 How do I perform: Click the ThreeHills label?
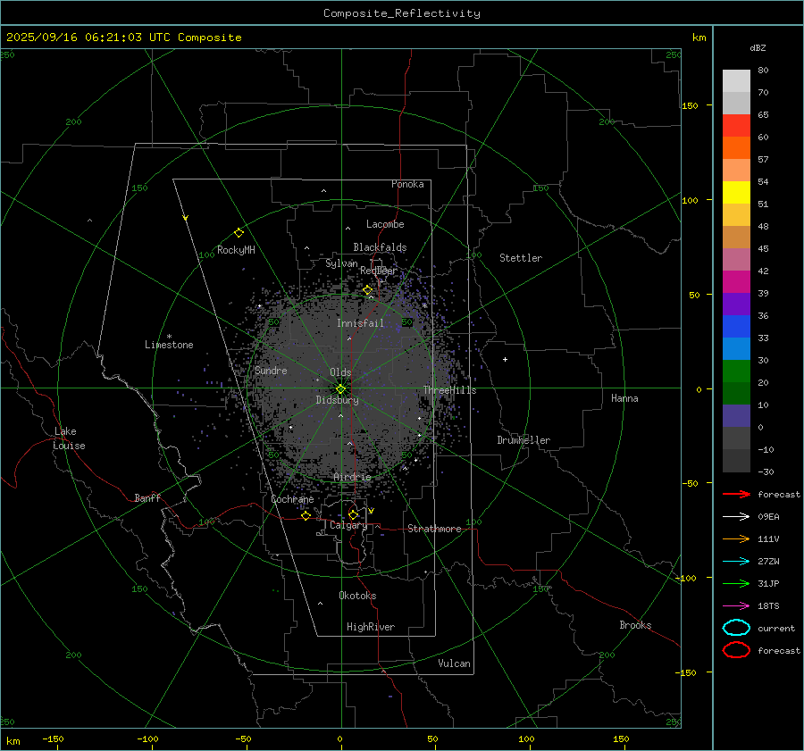[x=449, y=390]
